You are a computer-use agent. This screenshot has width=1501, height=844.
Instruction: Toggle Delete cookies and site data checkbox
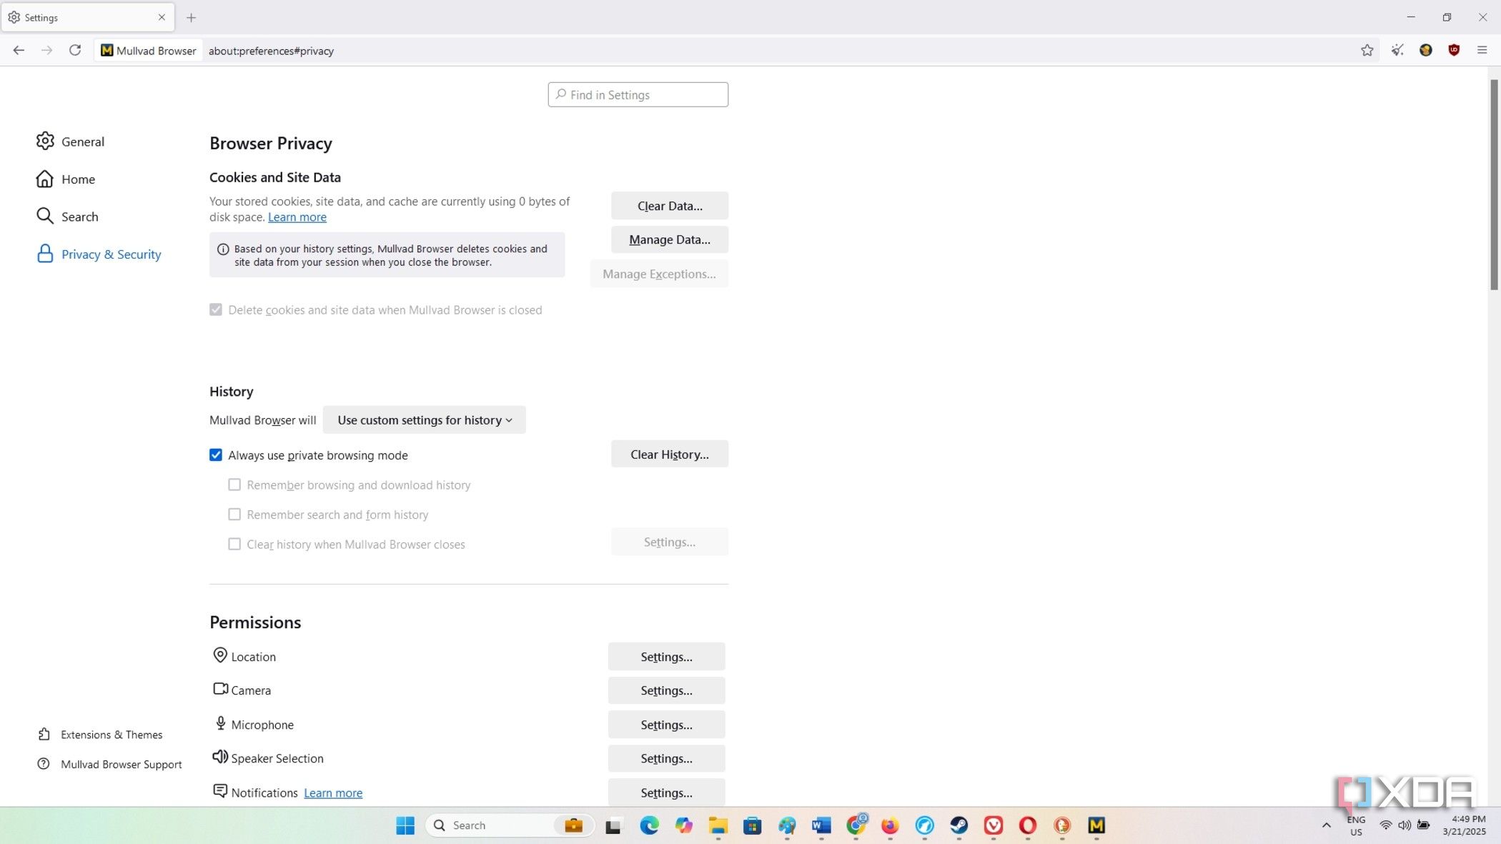216,309
